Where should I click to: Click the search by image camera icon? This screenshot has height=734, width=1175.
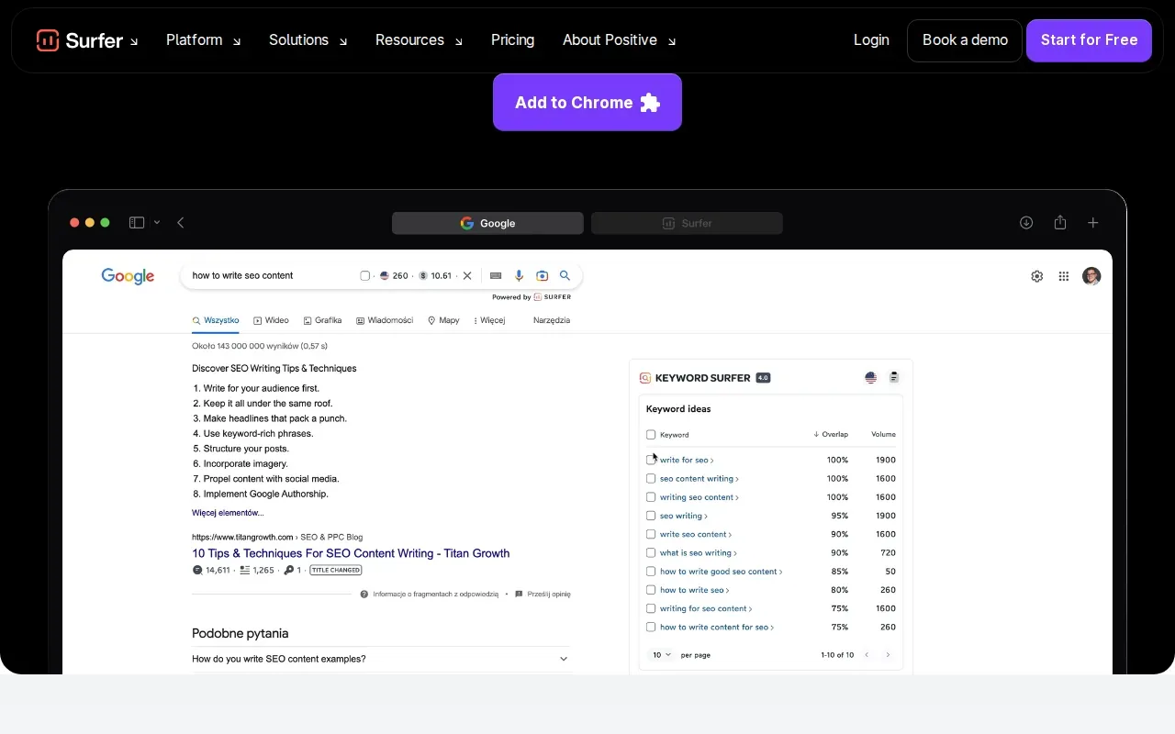tap(542, 275)
